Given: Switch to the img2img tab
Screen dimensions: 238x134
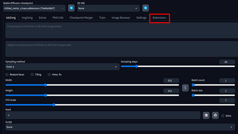Looking at the screenshot, I should [x=27, y=18].
